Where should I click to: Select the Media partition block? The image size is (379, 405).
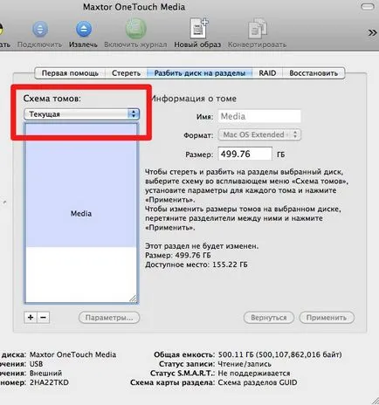[81, 185]
